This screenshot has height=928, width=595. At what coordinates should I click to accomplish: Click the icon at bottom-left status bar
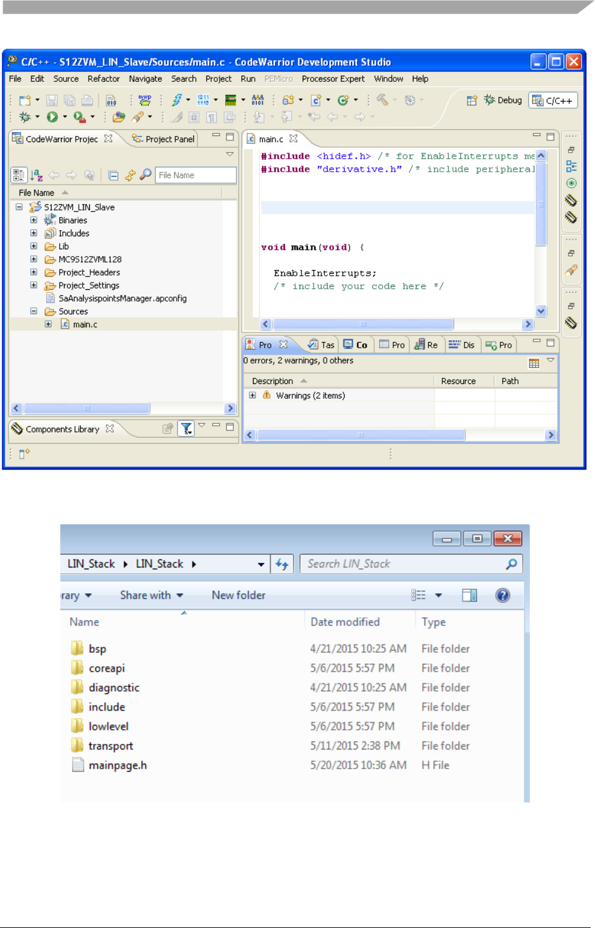pyautogui.click(x=25, y=454)
